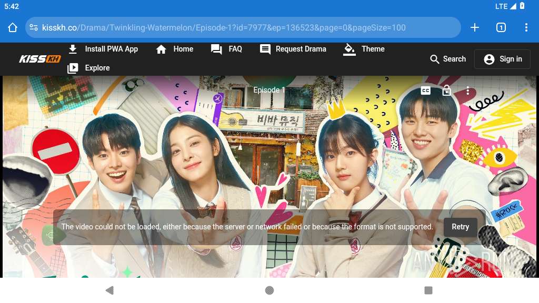Click the KissKH logo
The width and height of the screenshot is (539, 303).
point(40,59)
